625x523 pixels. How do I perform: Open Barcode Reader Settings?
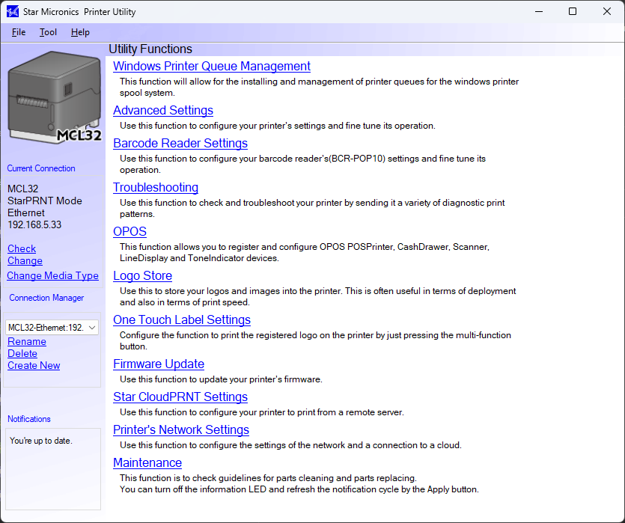[x=180, y=144]
